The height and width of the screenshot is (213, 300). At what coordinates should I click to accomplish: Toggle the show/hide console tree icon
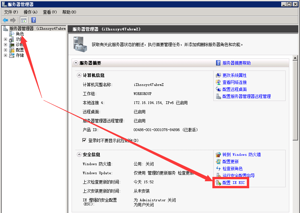24,20
